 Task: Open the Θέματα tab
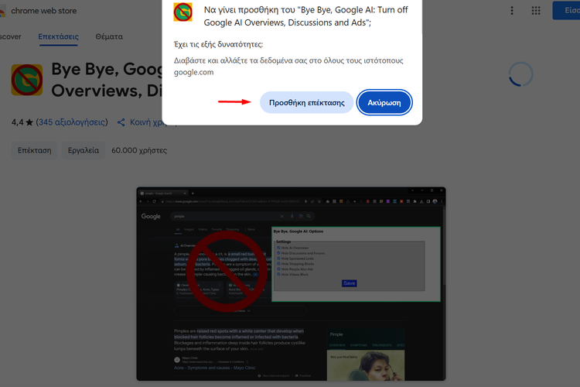coord(109,36)
